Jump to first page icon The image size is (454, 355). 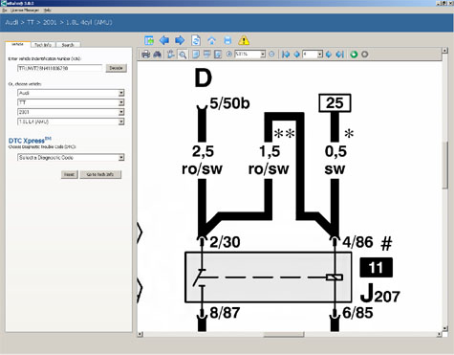[x=286, y=55]
